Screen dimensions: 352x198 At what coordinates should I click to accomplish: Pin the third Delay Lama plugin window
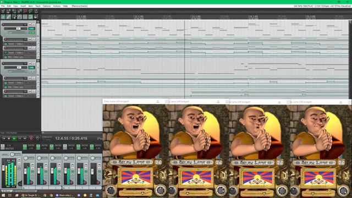[279, 102]
